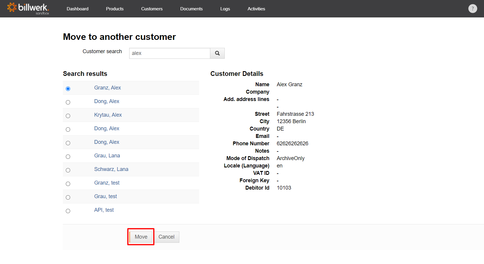
Task: Focus the Customer search input field
Action: click(170, 53)
